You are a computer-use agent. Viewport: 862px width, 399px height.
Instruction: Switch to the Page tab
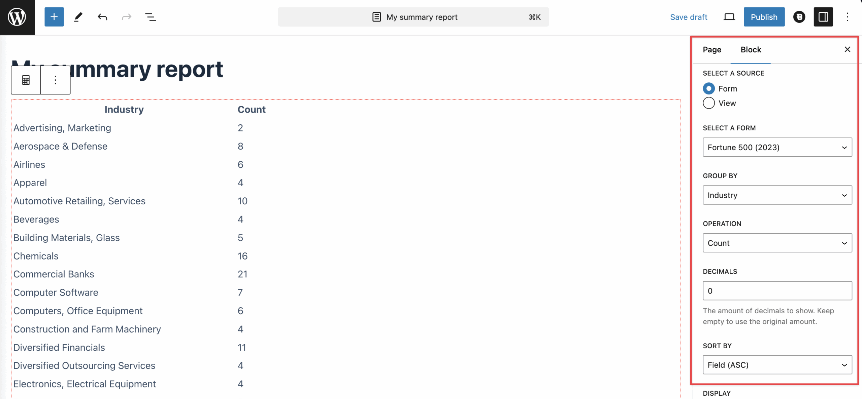coord(712,50)
